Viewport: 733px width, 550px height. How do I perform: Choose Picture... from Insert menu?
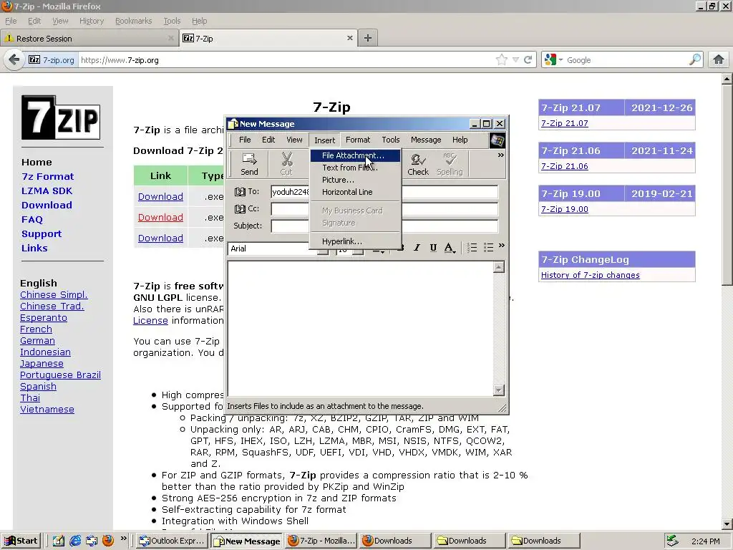point(355,180)
